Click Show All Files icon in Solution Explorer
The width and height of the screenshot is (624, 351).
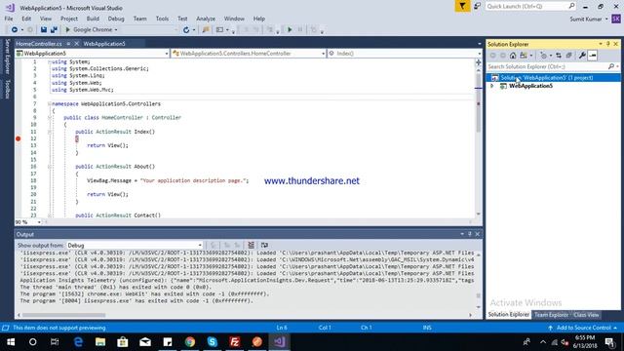[569, 56]
